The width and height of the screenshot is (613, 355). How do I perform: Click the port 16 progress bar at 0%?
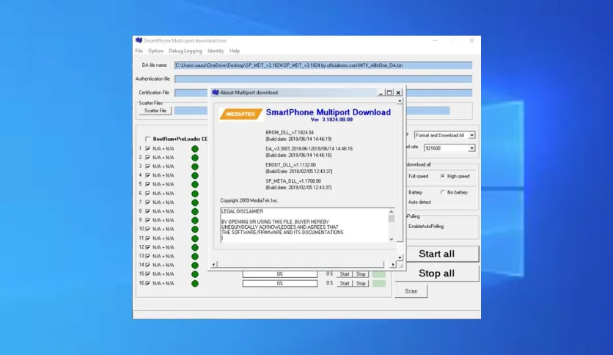280,283
